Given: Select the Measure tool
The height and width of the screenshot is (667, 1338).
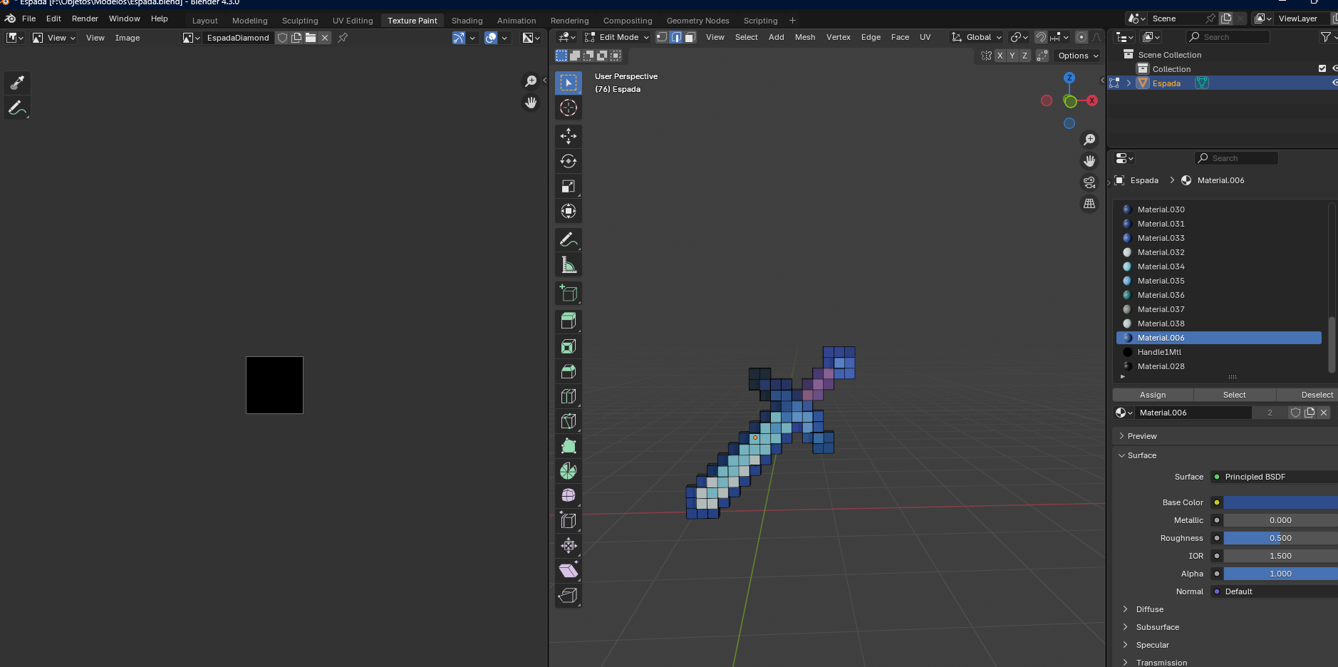Looking at the screenshot, I should pos(568,265).
